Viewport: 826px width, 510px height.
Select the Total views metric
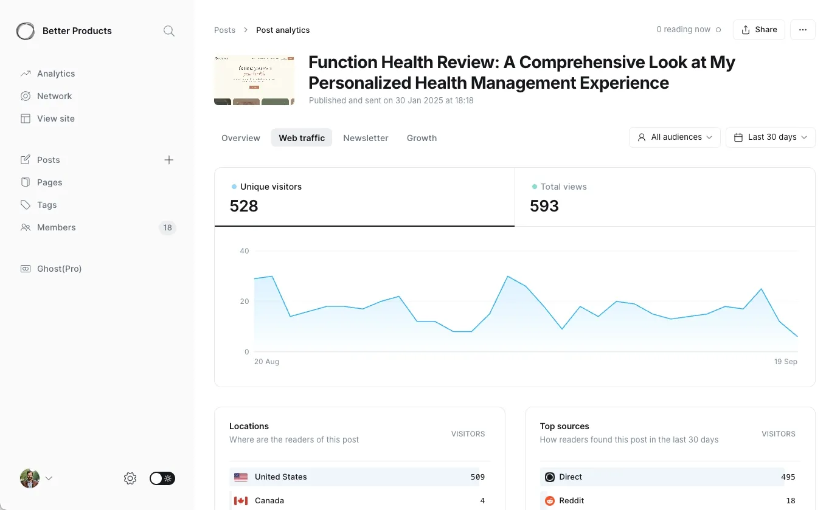click(664, 197)
